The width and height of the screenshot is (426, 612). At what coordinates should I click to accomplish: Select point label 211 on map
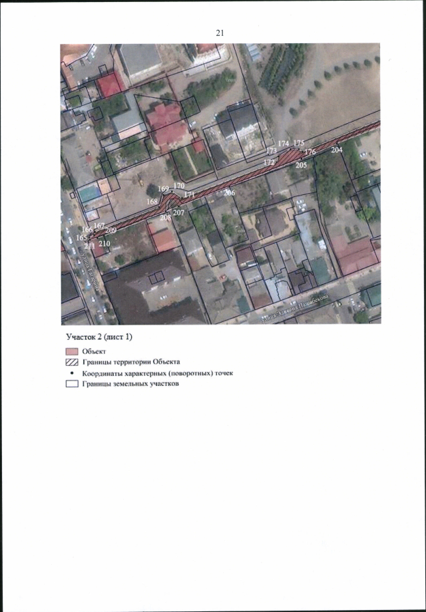click(89, 246)
